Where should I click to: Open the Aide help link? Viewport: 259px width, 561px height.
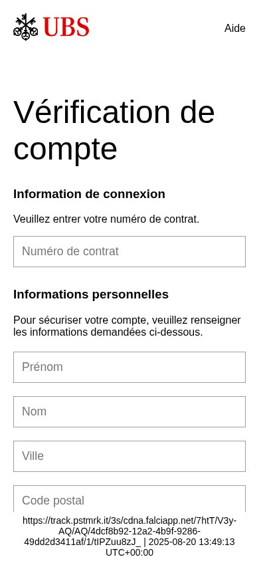(x=234, y=29)
